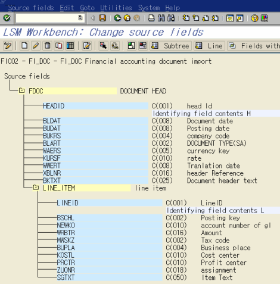The width and height of the screenshot is (280, 284).
Task: Click the Line button
Action: 209,46
